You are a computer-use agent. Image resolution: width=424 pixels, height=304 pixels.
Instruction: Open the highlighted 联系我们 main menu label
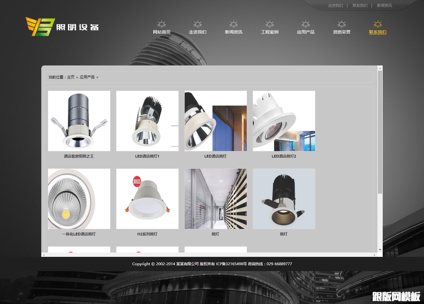pyautogui.click(x=378, y=32)
